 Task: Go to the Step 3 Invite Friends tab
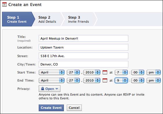(x=79, y=19)
